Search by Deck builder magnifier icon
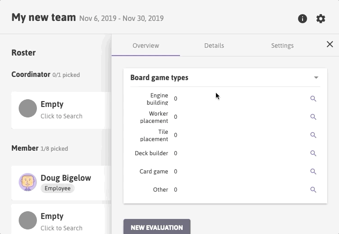The height and width of the screenshot is (234, 339). click(x=313, y=153)
